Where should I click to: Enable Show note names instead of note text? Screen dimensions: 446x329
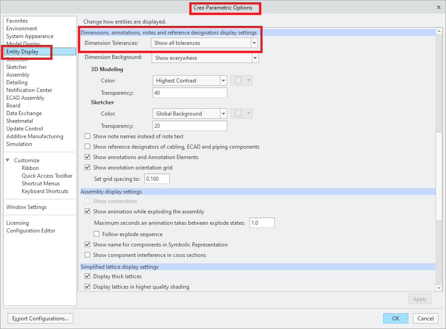click(x=87, y=136)
